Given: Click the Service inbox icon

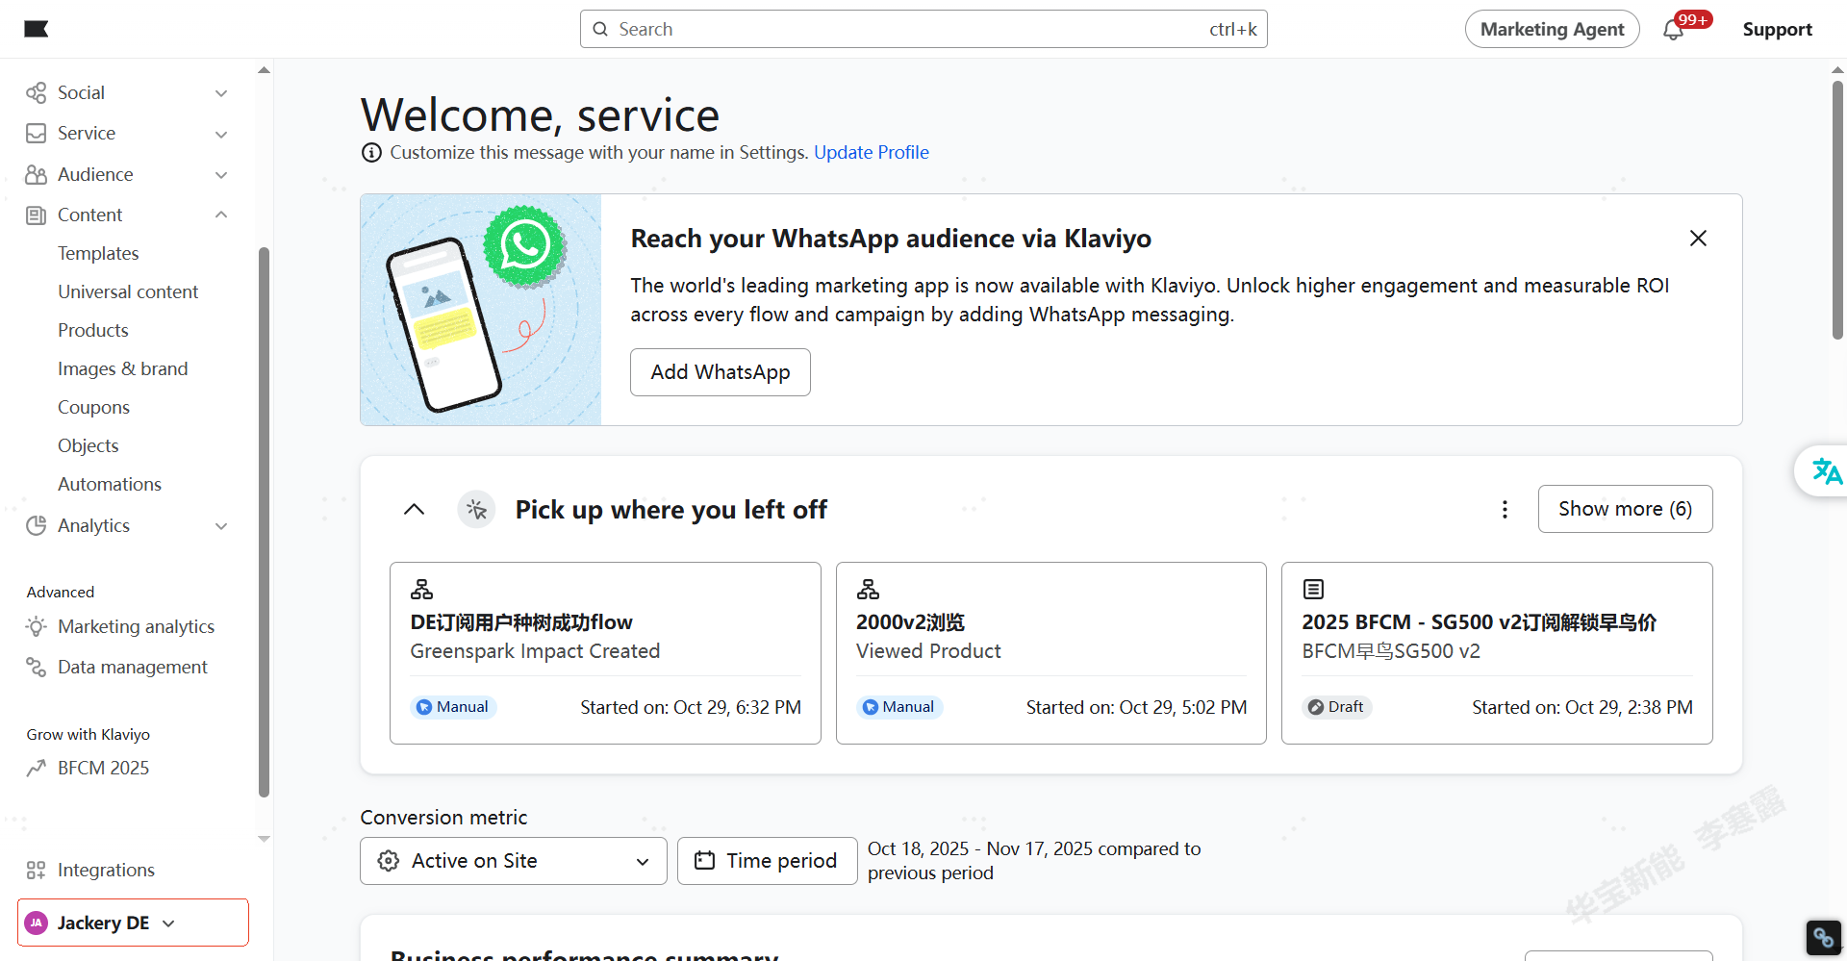Looking at the screenshot, I should tap(37, 134).
